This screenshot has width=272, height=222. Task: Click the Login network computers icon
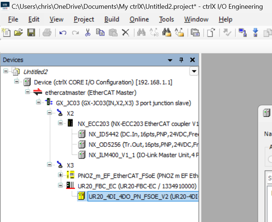pyautogui.click(x=243, y=32)
